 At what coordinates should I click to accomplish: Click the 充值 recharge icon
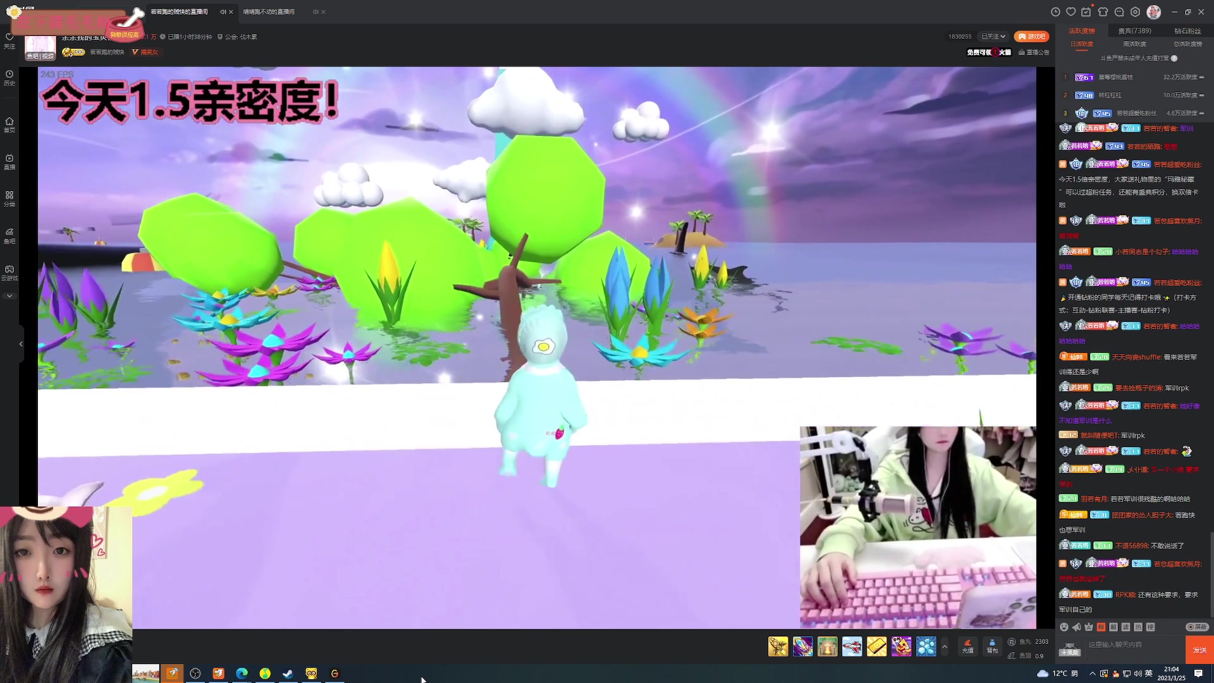tap(967, 646)
